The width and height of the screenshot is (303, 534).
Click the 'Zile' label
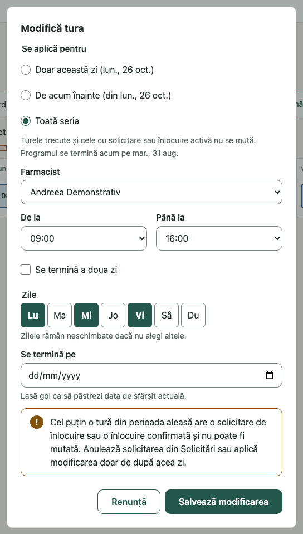tap(29, 295)
